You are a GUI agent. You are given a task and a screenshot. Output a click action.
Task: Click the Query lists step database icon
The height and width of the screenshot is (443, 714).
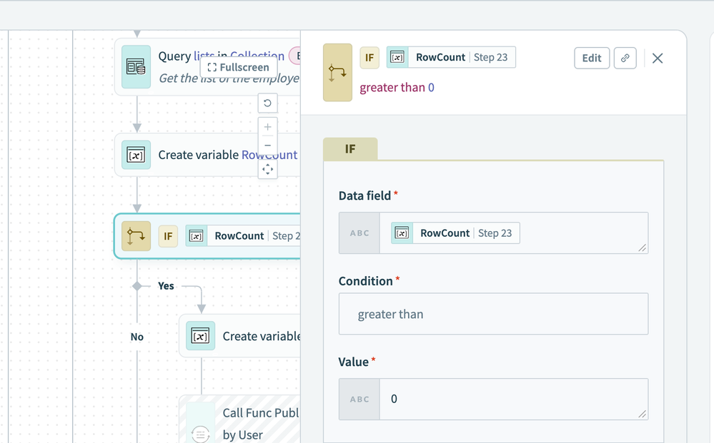tap(136, 67)
